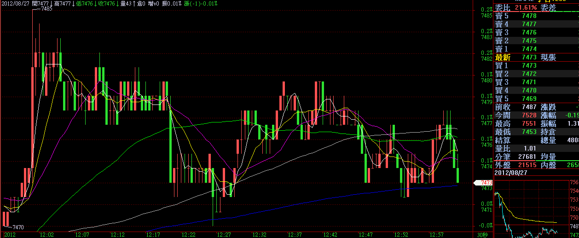
Task: Click the 12:12 time axis marker
Action: coord(118,235)
